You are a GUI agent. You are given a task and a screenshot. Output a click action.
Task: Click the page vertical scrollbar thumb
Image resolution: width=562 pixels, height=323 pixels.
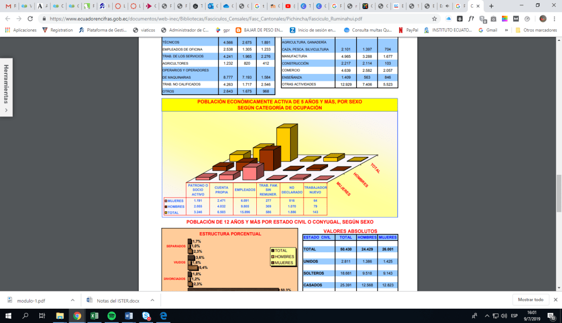click(558, 186)
